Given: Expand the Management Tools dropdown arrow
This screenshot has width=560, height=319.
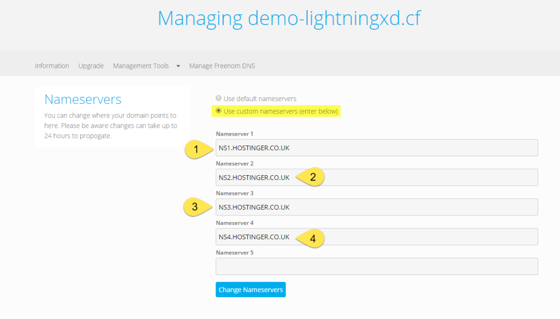Looking at the screenshot, I should 178,66.
